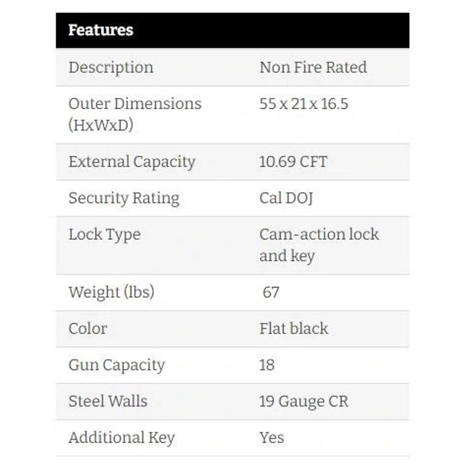This screenshot has width=471, height=471.
Task: Select the Gun Capacity label
Action: click(116, 365)
